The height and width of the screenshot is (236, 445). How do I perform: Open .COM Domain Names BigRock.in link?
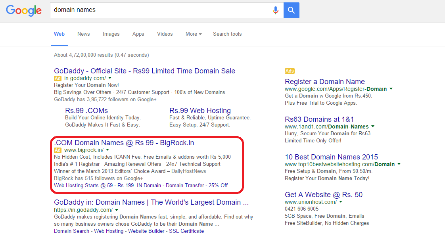point(124,143)
